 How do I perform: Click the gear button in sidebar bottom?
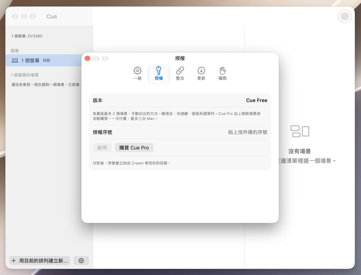click(x=81, y=261)
